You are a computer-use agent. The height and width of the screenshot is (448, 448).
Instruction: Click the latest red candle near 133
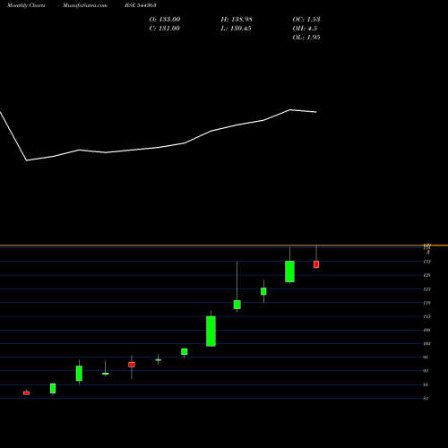(x=316, y=264)
